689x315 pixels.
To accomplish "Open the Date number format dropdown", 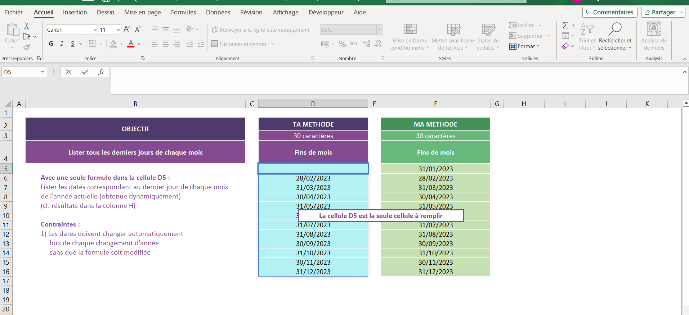I will (379, 30).
